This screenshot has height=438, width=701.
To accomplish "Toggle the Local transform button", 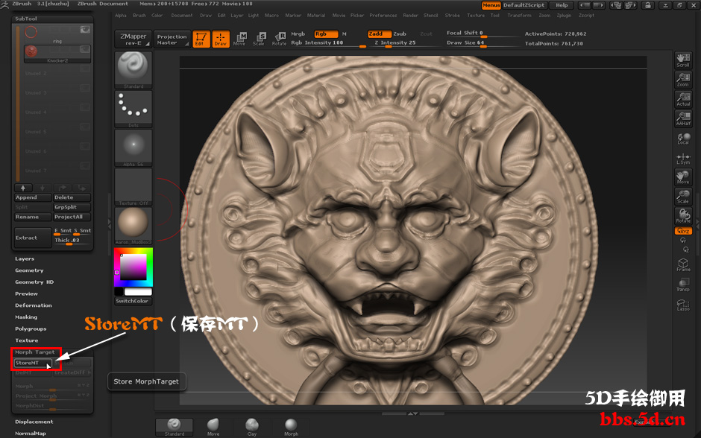I will [683, 139].
